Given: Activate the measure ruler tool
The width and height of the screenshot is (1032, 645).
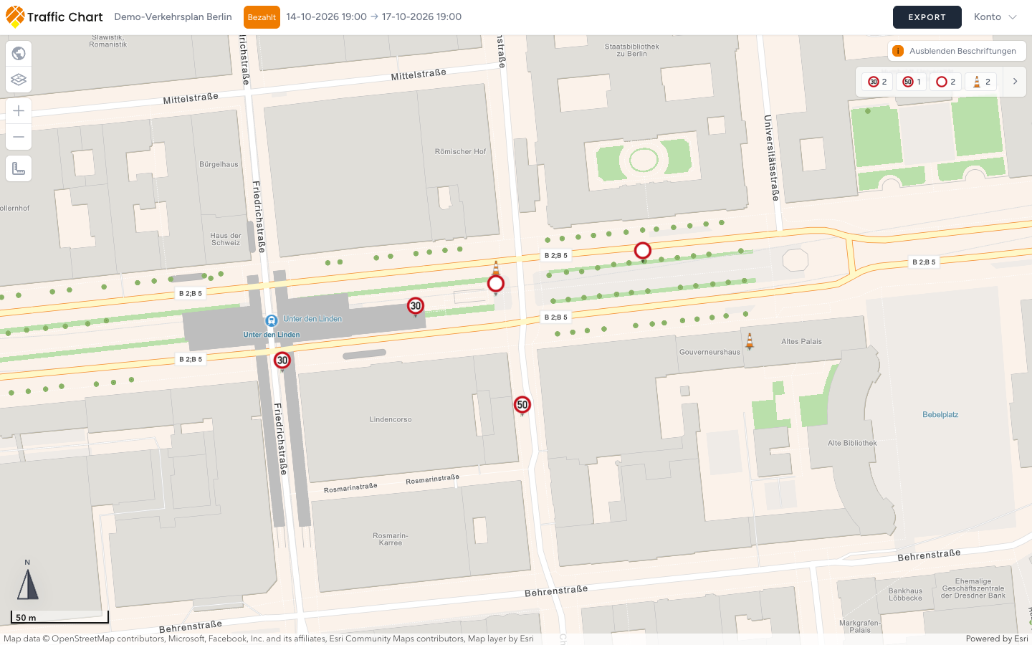Looking at the screenshot, I should (19, 168).
